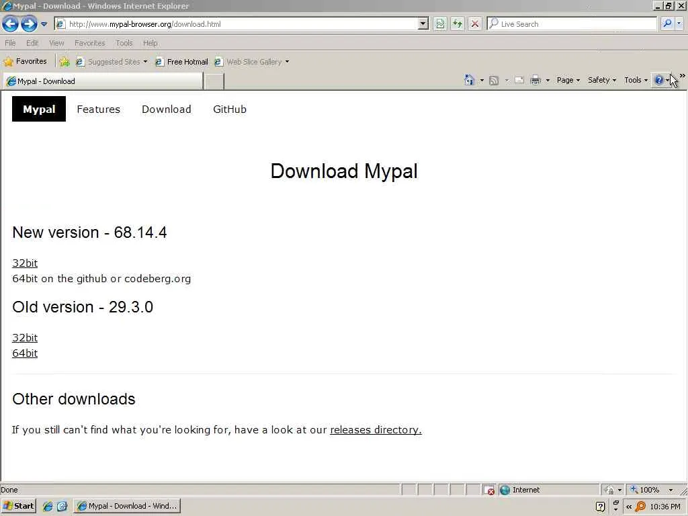Expand zoom level dropdown arrow
Viewport: 688px width, 516px height.
671,490
